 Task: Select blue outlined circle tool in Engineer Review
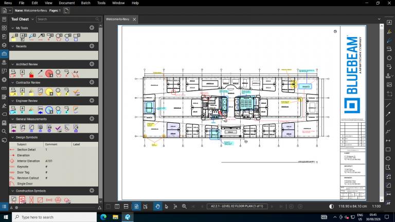point(49,110)
